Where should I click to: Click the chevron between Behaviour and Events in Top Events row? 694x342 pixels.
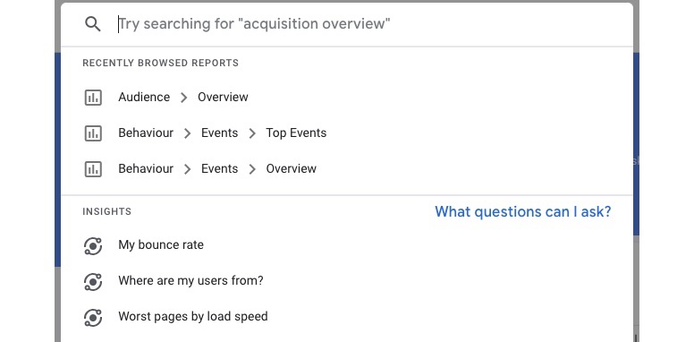pyautogui.click(x=187, y=133)
